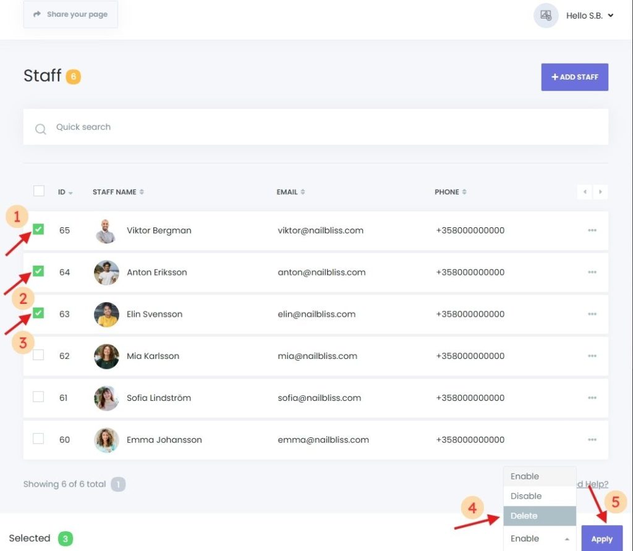The image size is (633, 551).
Task: Open the three-dot actions menu for Mia Karlsson
Action: coord(592,356)
